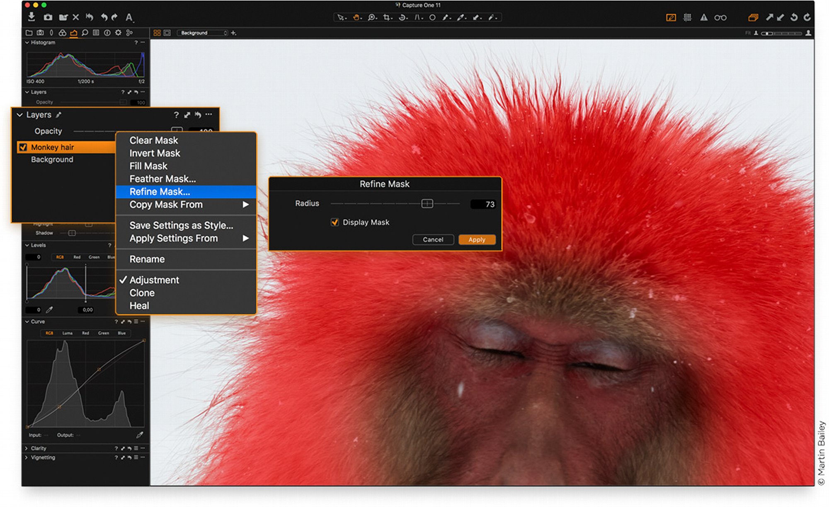Viewport: 829px width, 507px height.
Task: Open the Capture camera tool tab
Action: [x=40, y=33]
